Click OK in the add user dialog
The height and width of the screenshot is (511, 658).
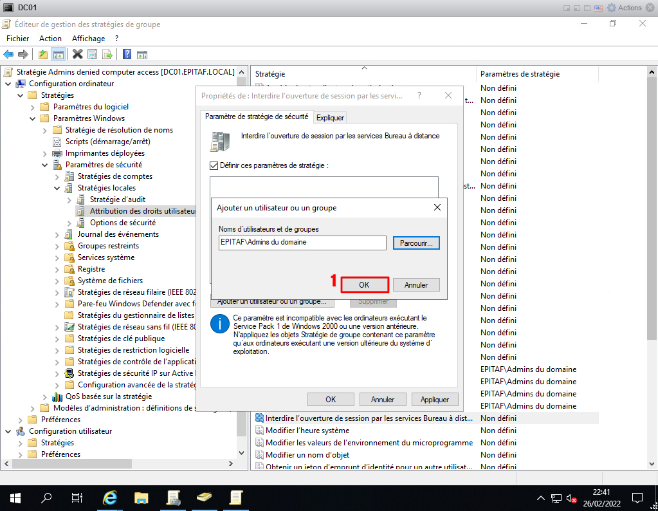click(x=364, y=284)
